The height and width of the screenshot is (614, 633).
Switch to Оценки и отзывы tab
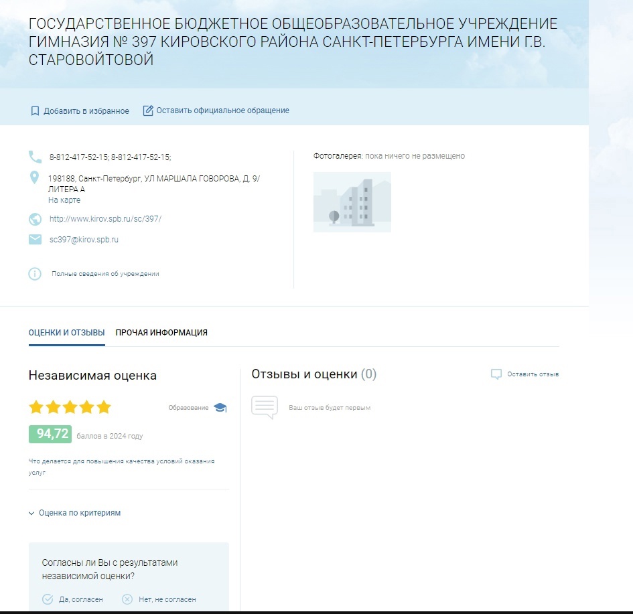[x=66, y=333]
